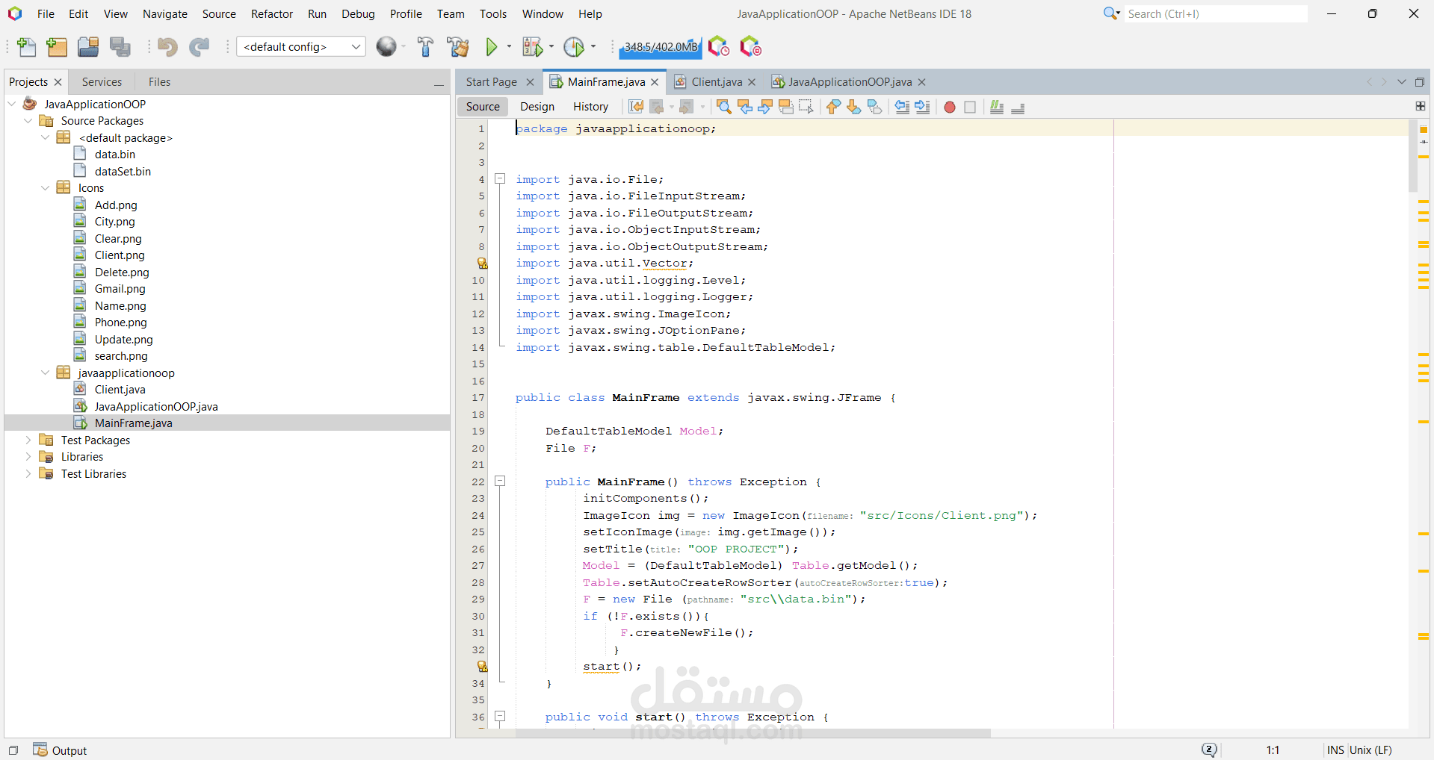The height and width of the screenshot is (760, 1434).
Task: Toggle Highlight Search icon in editor toolbar
Action: (x=785, y=107)
